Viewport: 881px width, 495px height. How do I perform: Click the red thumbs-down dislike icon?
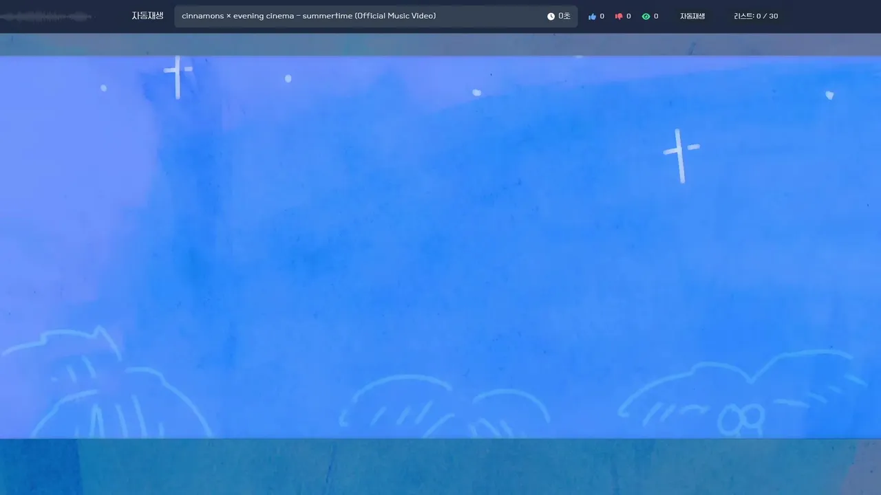point(619,16)
